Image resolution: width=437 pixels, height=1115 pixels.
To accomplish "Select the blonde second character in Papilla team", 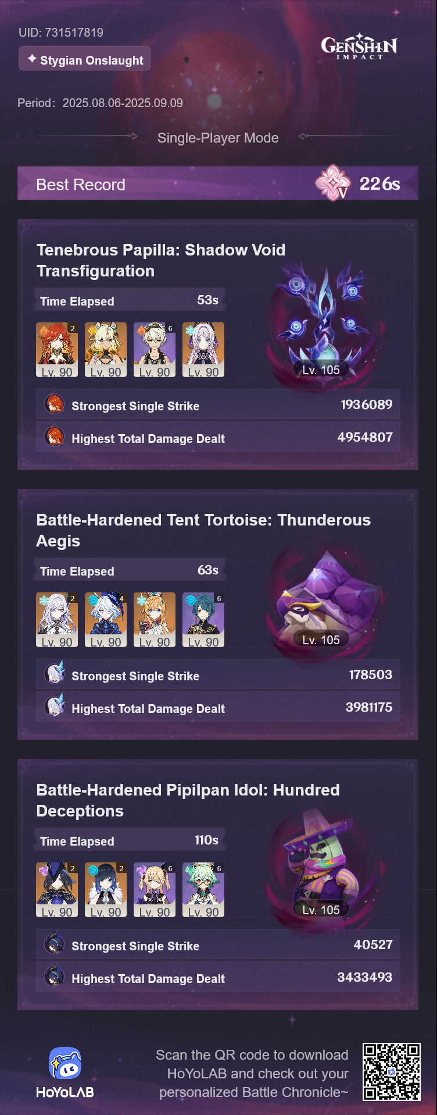I will (x=106, y=350).
